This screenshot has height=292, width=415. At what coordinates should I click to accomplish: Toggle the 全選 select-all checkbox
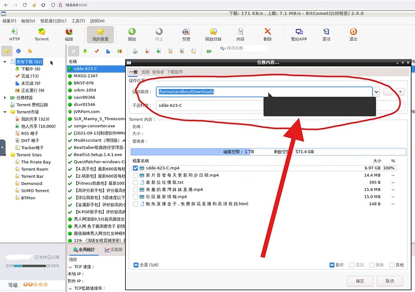(136, 264)
